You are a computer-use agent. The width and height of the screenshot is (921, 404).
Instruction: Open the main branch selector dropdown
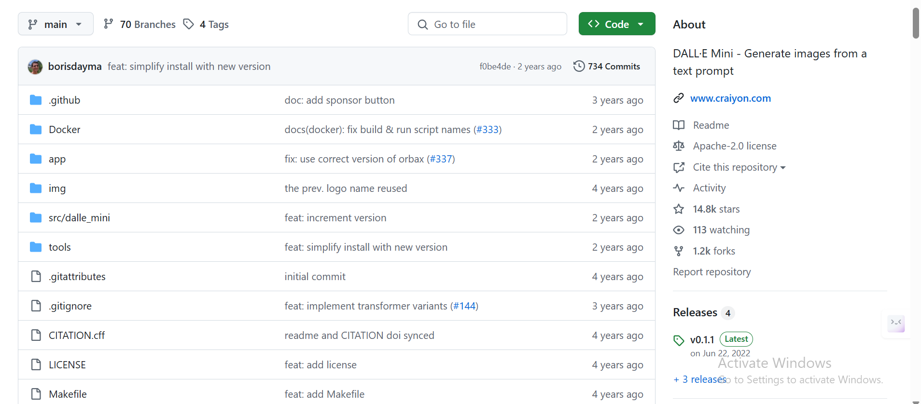pos(56,24)
